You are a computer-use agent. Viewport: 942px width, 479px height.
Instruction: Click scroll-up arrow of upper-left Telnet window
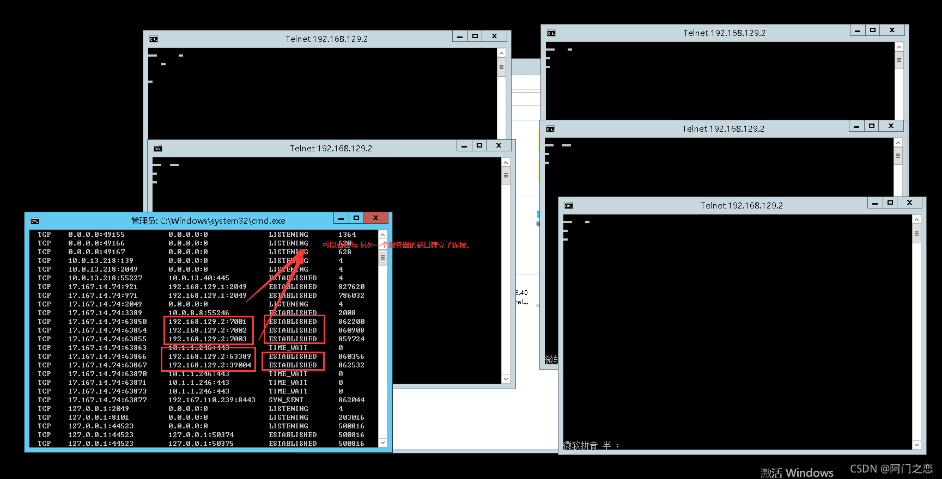[x=501, y=53]
